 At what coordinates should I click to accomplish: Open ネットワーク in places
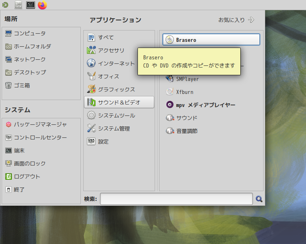coord(26,59)
